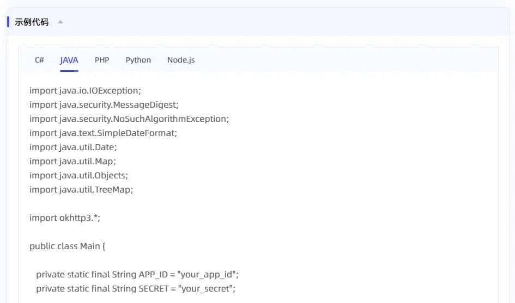515x303 pixels.
Task: Click the SimpleDateFormat import line
Action: (x=103, y=133)
